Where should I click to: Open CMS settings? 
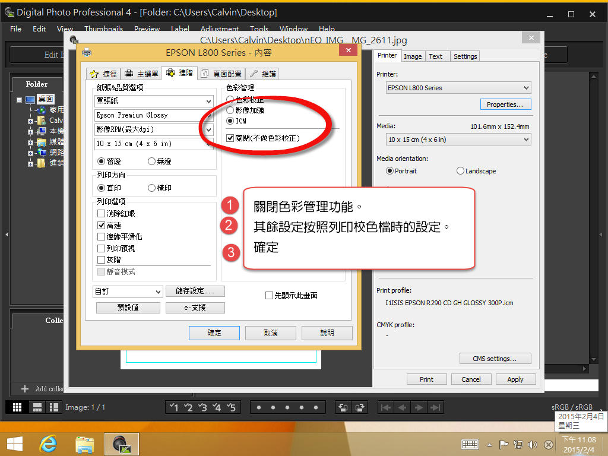(x=495, y=359)
